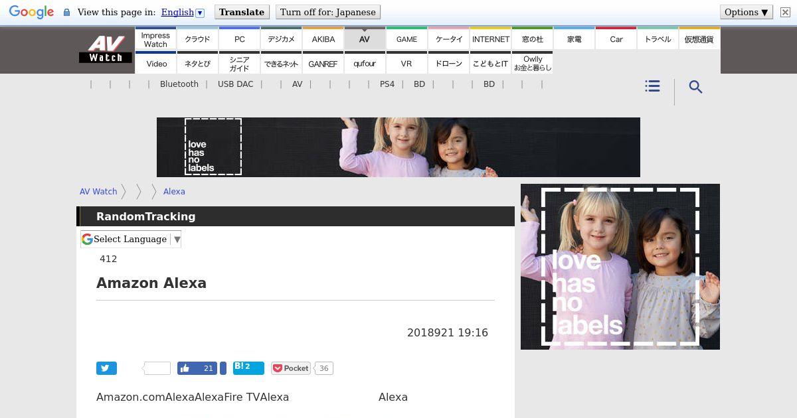Click the love has no labels banner ad
This screenshot has width=797, height=418.
click(x=398, y=147)
